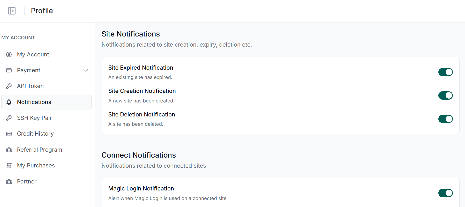The image size is (465, 207).
Task: Click the Partner group icon
Action: click(9, 182)
